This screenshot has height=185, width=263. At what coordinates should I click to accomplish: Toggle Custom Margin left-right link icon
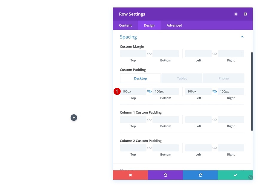click(215, 54)
